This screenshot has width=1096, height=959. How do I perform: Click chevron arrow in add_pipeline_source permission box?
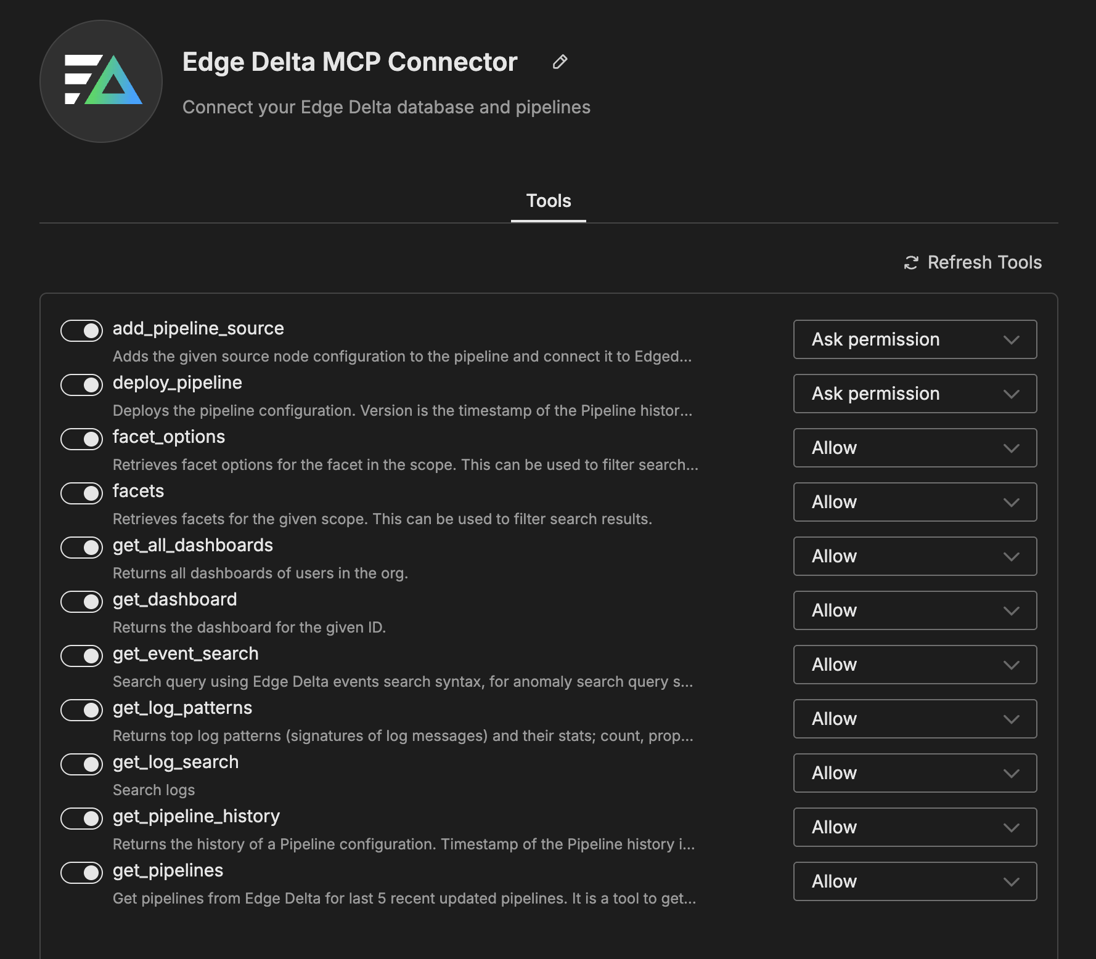pos(1011,340)
